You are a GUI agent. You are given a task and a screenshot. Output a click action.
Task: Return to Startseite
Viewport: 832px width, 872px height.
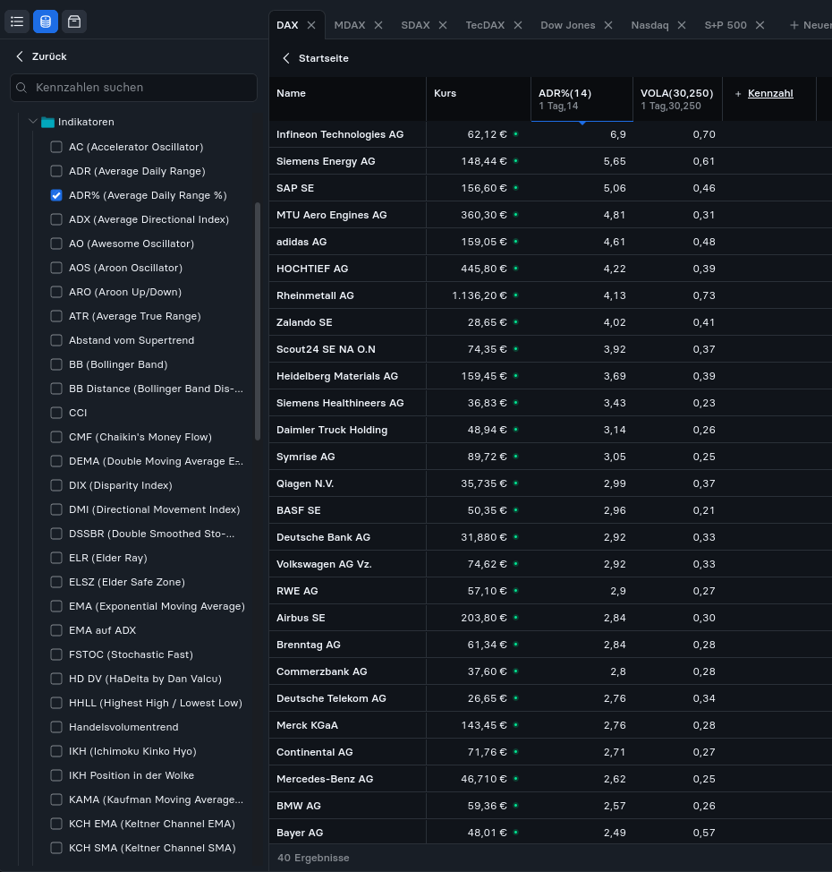pyautogui.click(x=324, y=58)
